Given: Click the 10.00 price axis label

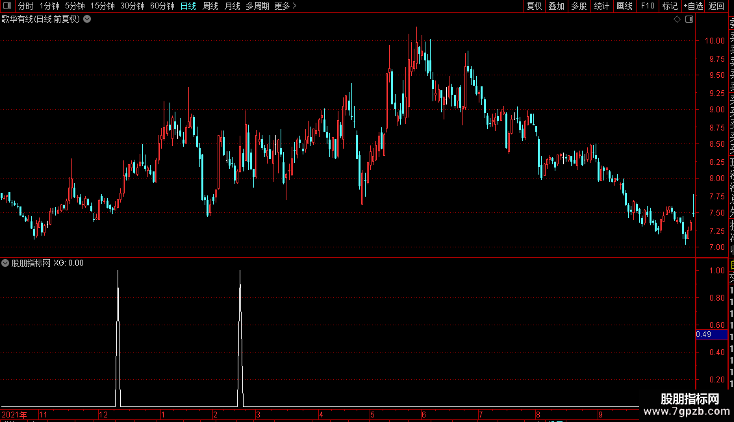Looking at the screenshot, I should [x=715, y=41].
